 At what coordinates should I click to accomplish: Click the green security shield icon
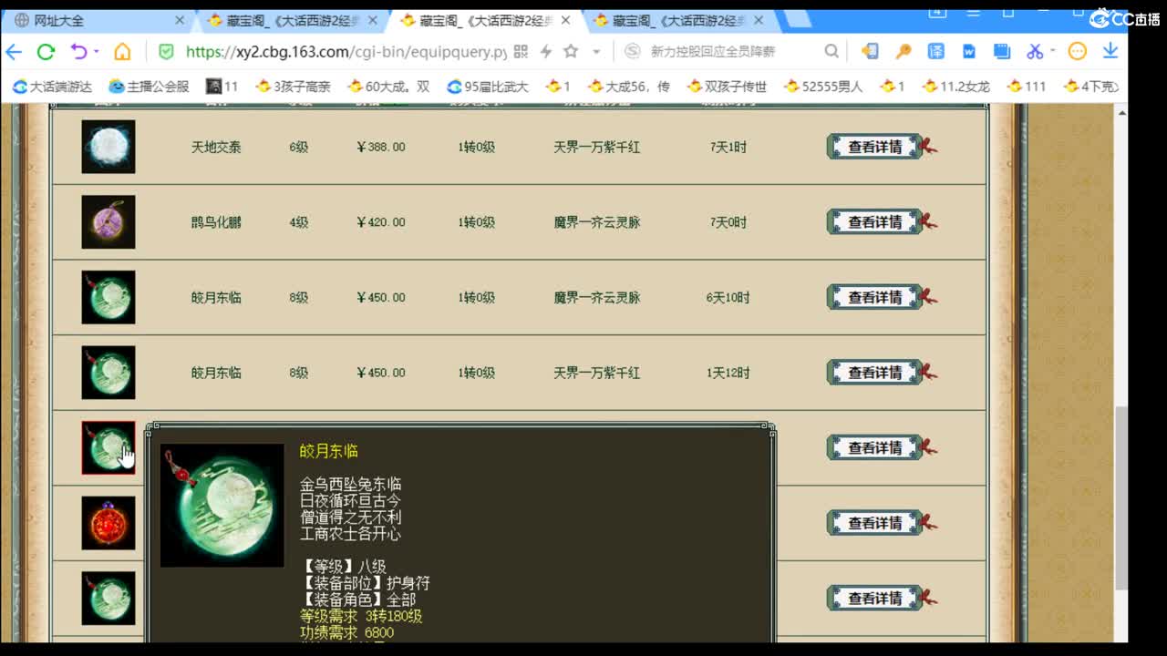[x=166, y=52]
